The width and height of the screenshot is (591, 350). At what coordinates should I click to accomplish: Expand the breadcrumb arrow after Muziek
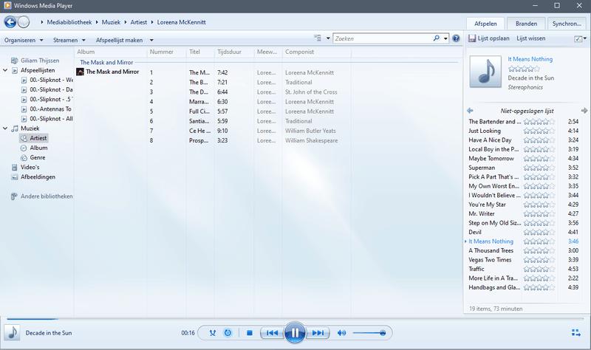126,22
